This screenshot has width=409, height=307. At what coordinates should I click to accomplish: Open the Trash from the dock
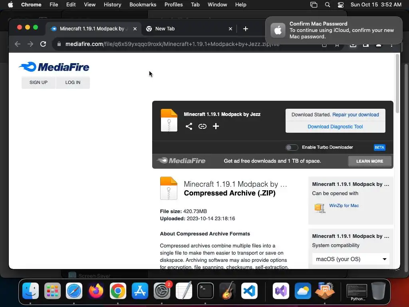379,291
